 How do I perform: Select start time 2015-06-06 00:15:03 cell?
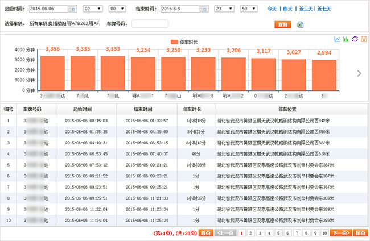87,120
